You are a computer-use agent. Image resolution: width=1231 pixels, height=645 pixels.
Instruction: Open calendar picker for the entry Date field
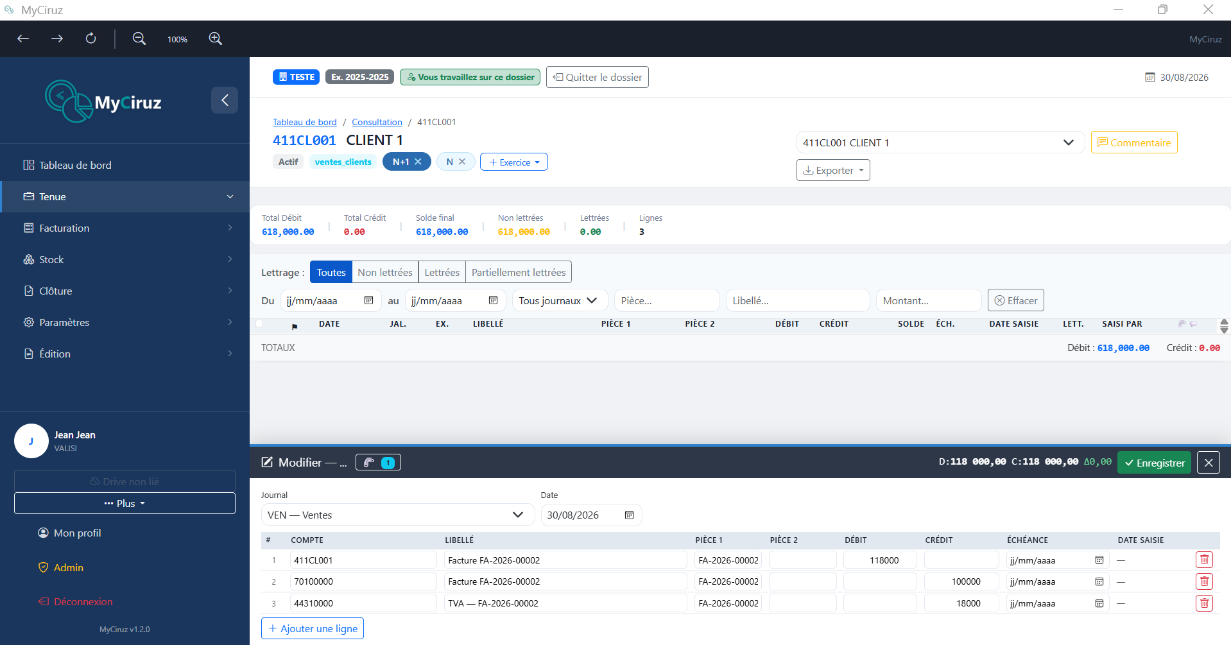[x=629, y=515]
